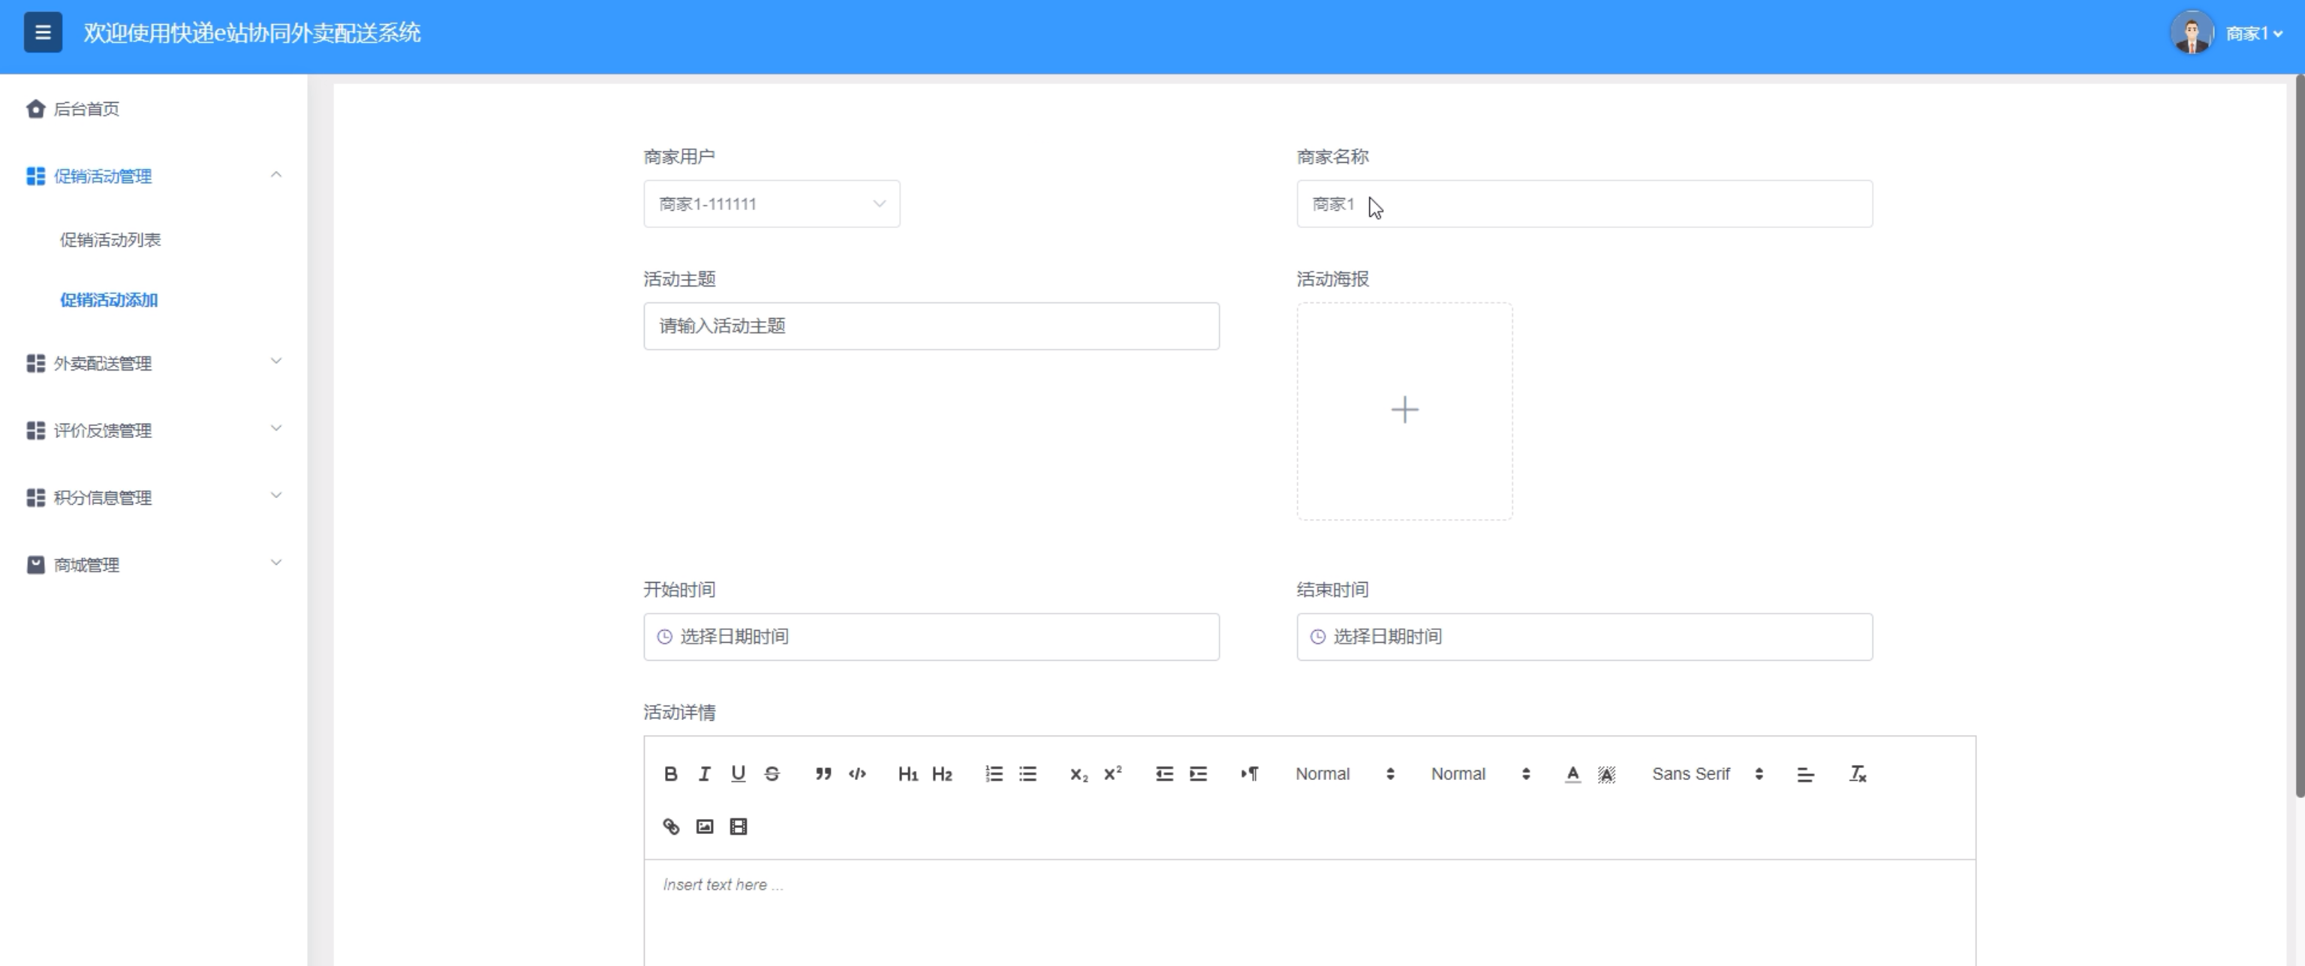Insert a link using the link icon
This screenshot has width=2305, height=966.
pos(670,826)
